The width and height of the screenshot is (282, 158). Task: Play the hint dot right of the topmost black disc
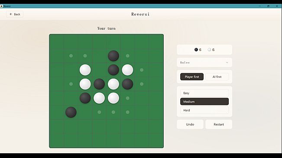pos(127,56)
